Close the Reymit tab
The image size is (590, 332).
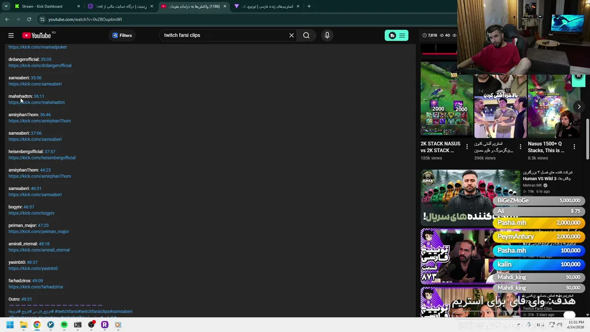tap(152, 6)
